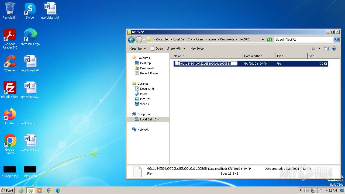Open the address bar history dropdown
Image resolution: width=345 pixels, height=194 pixels.
tap(263, 39)
